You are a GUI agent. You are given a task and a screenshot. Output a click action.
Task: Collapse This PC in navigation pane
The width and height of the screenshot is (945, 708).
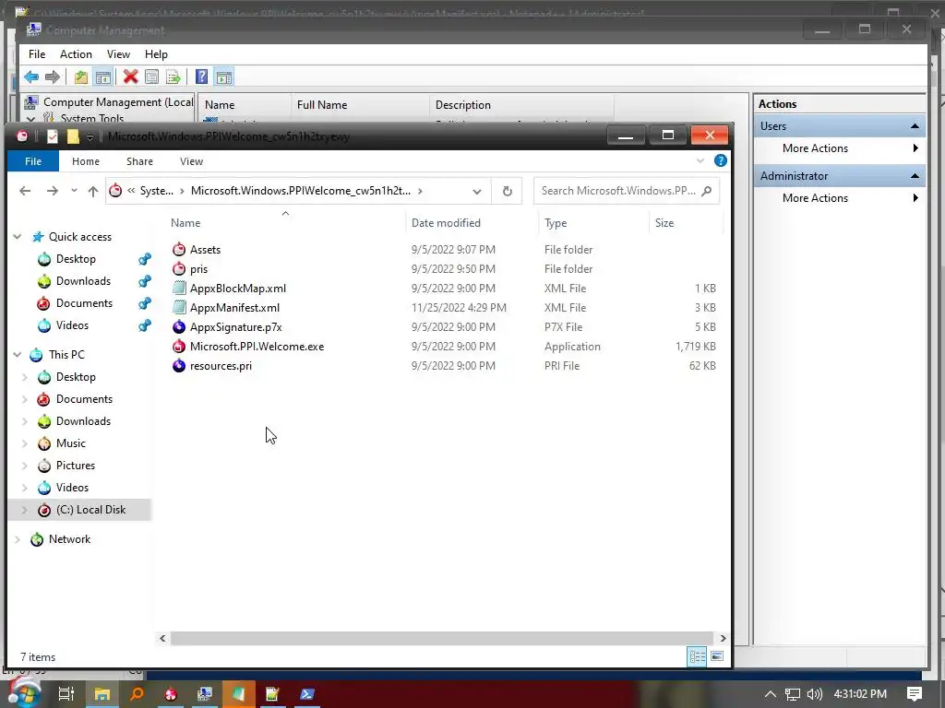18,355
